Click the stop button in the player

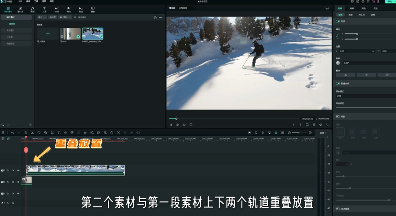[x=191, y=125]
